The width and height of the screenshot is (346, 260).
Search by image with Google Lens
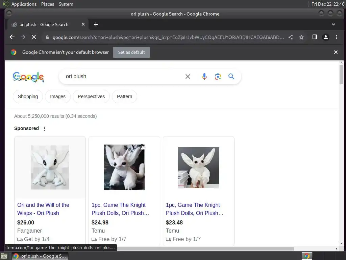(218, 77)
